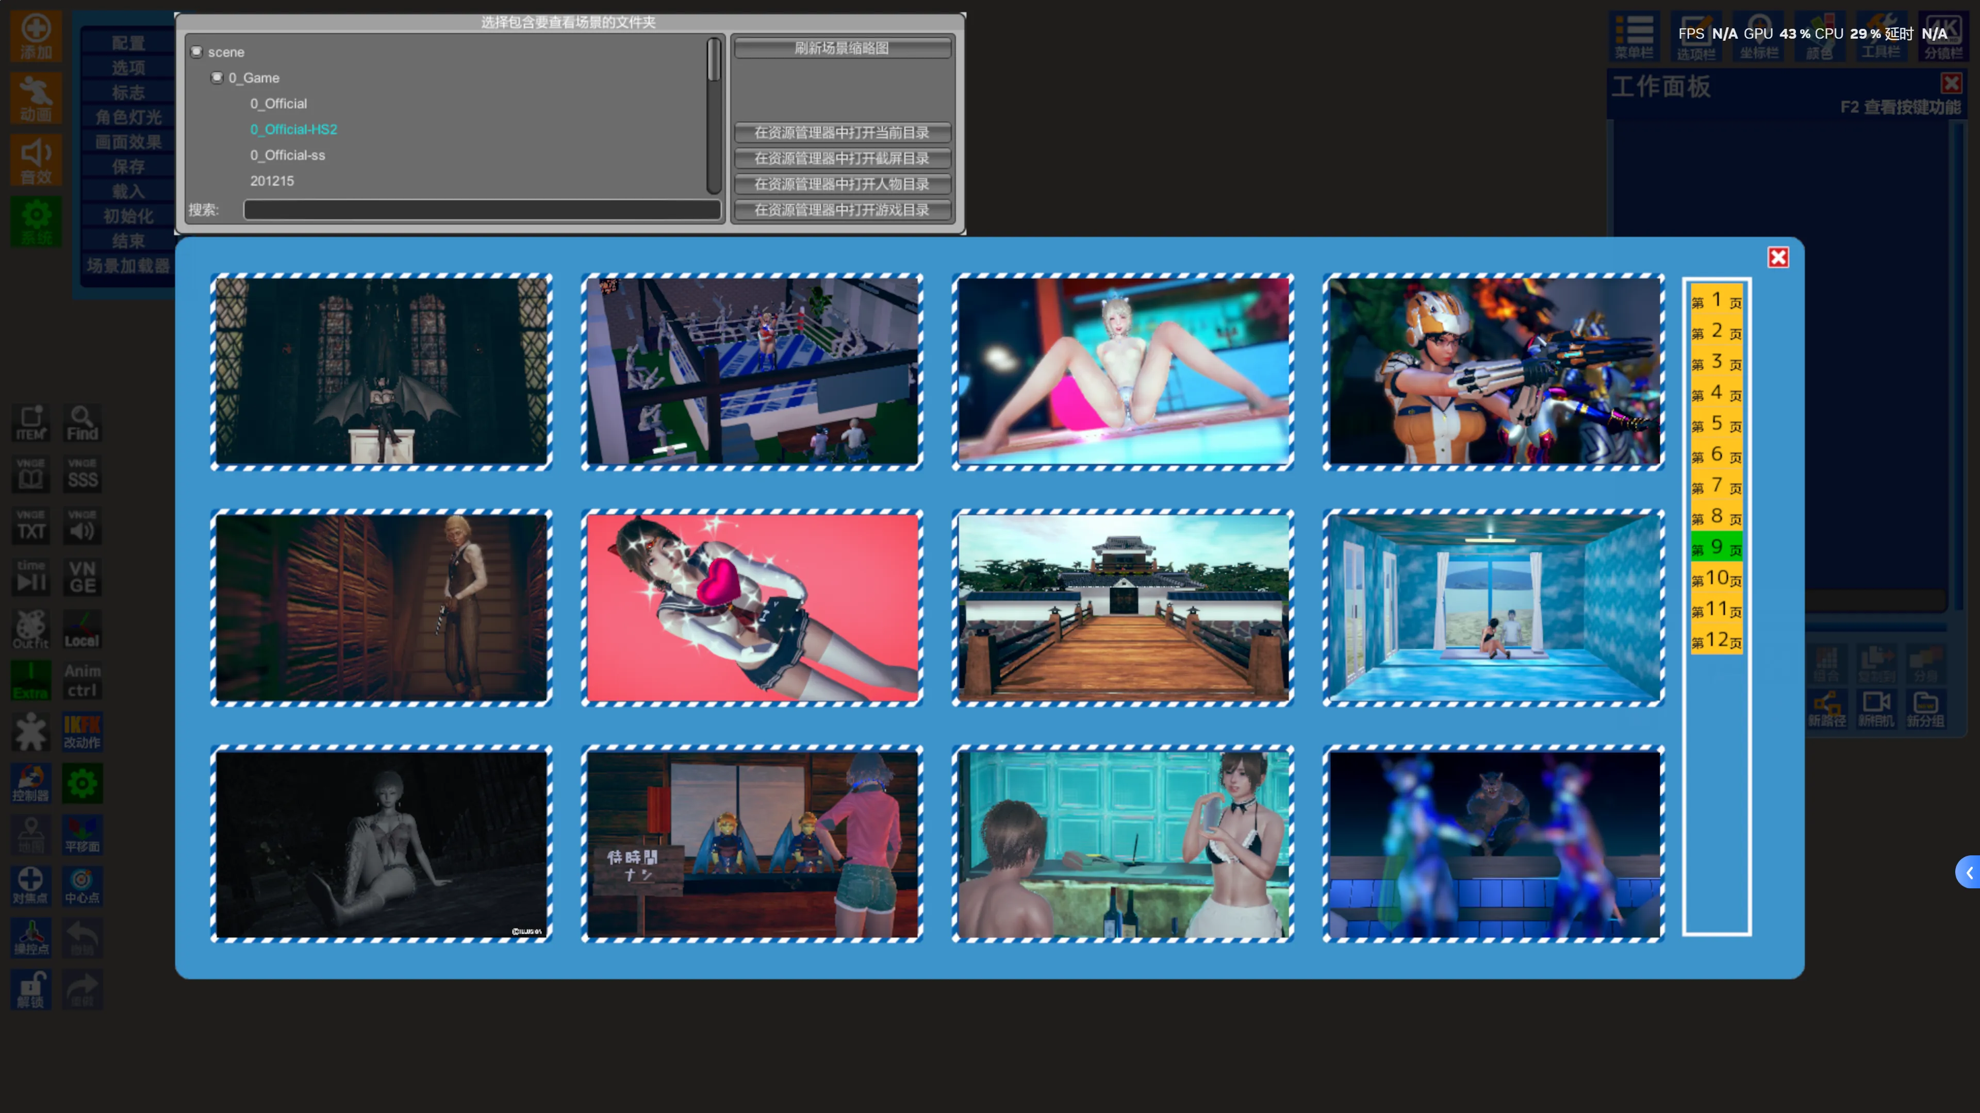The height and width of the screenshot is (1113, 1980).
Task: Go to page 第 1 页
Action: [1717, 300]
